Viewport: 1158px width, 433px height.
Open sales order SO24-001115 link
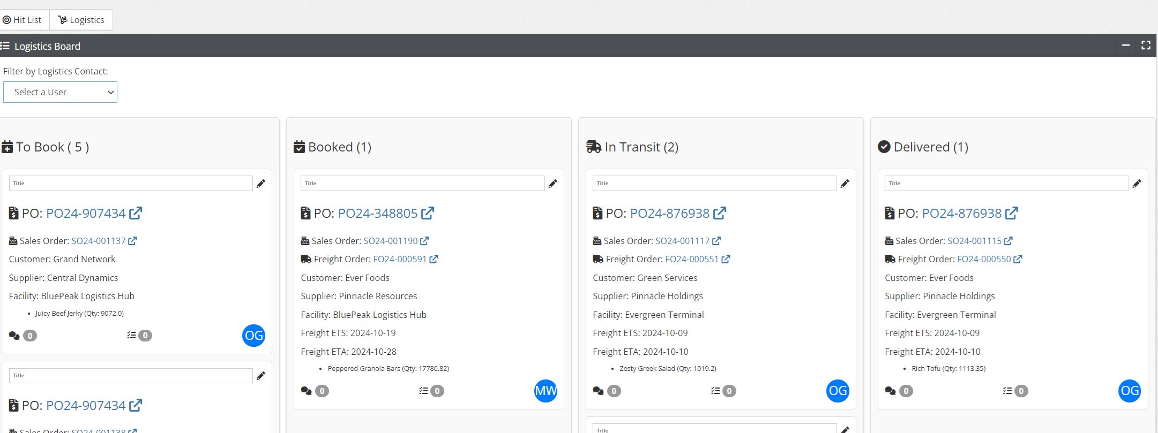point(975,241)
